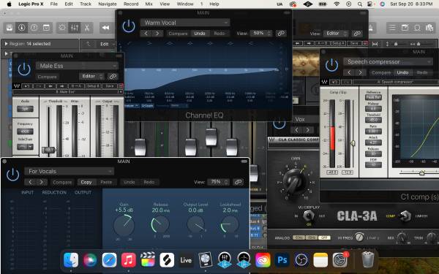Toggle link button in Channel EQ window

(281, 34)
